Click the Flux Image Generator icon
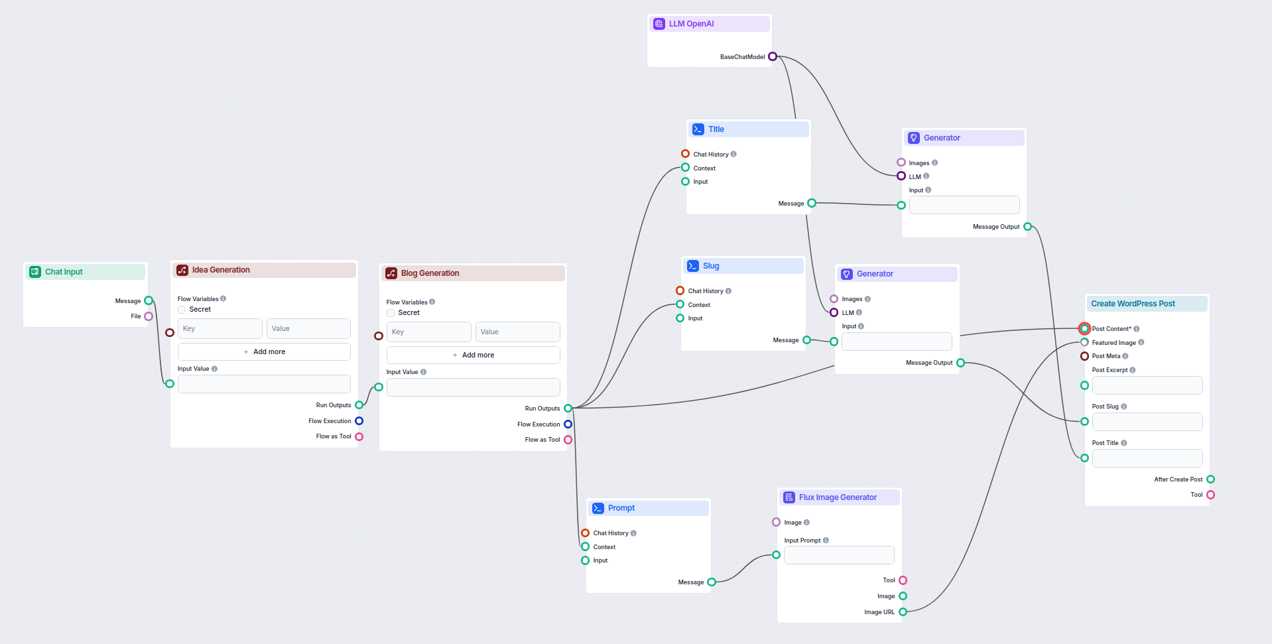This screenshot has width=1272, height=644. 789,497
